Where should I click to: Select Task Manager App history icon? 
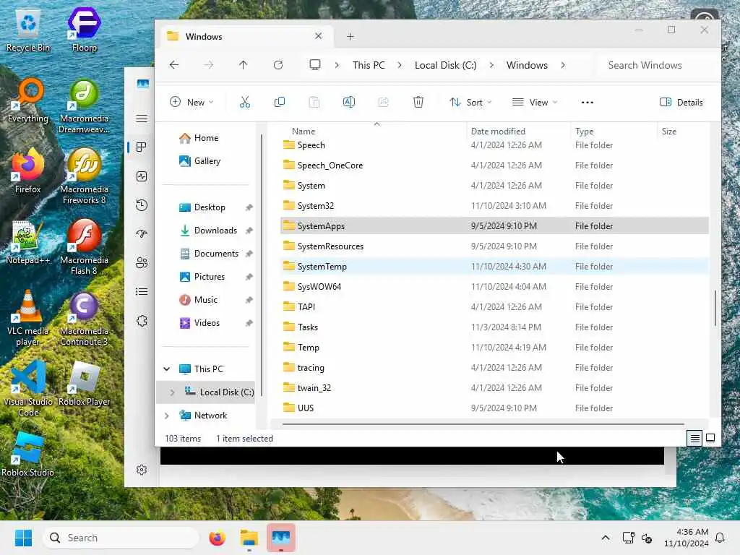coord(142,205)
